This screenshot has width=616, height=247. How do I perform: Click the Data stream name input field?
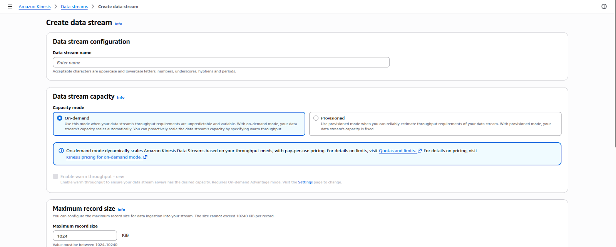click(221, 62)
